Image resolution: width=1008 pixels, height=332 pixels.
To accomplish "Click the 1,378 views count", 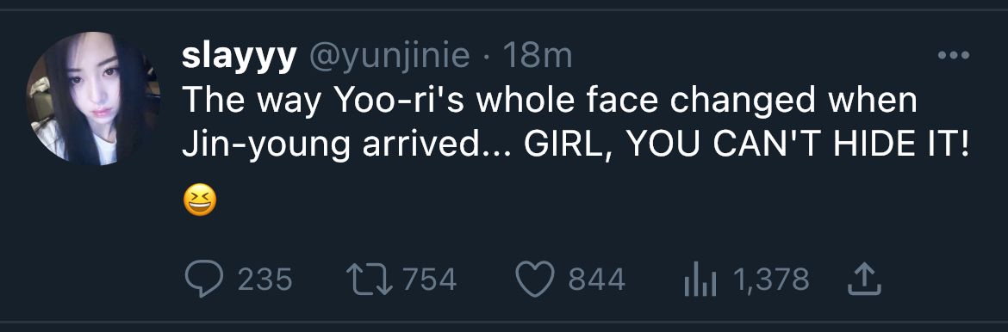I will click(x=771, y=280).
